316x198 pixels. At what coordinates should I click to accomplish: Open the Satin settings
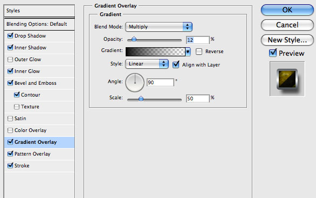pos(20,119)
